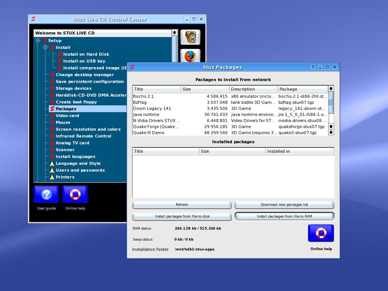Image resolution: width=388 pixels, height=291 pixels.
Task: Click Welcome to STUX LIVE CD header
Action: click(x=102, y=33)
